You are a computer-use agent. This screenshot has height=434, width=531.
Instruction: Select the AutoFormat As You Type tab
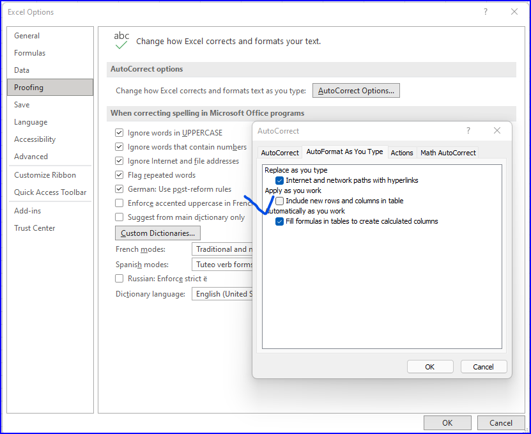[x=345, y=151]
